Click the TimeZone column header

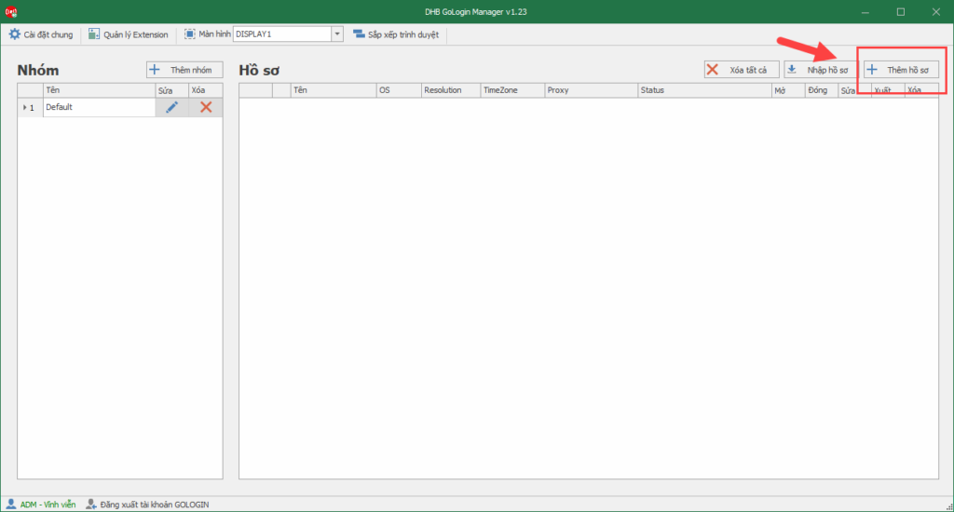pos(511,90)
